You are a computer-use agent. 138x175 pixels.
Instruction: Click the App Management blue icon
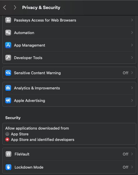[8, 45]
